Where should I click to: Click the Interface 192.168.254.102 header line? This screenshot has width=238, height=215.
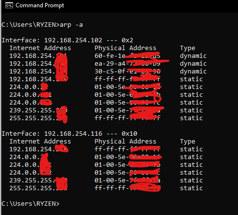[x=67, y=40]
